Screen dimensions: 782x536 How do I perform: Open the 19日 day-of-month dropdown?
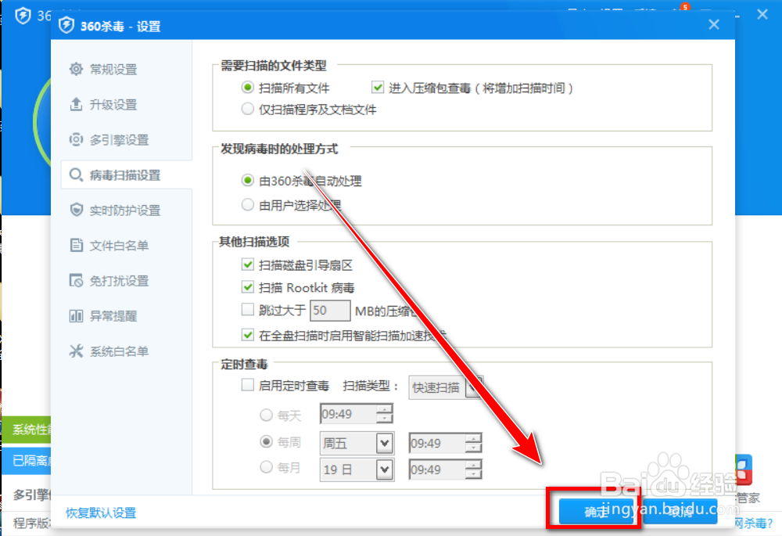[x=357, y=469]
